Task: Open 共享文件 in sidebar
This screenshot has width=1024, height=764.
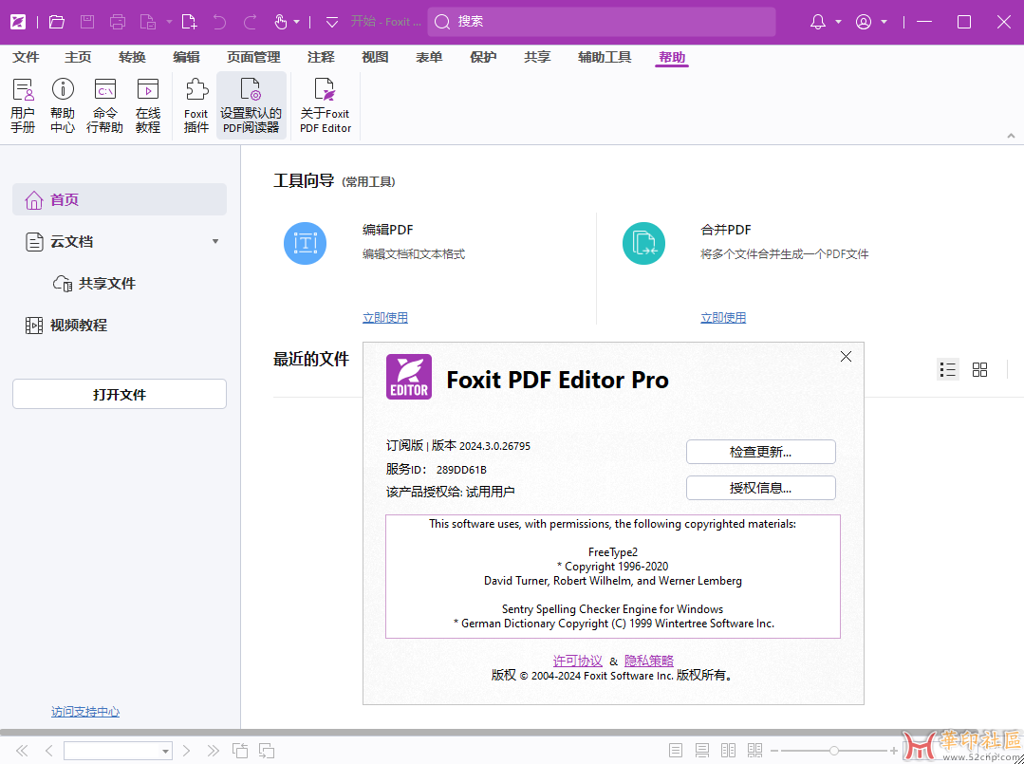Action: click(95, 284)
